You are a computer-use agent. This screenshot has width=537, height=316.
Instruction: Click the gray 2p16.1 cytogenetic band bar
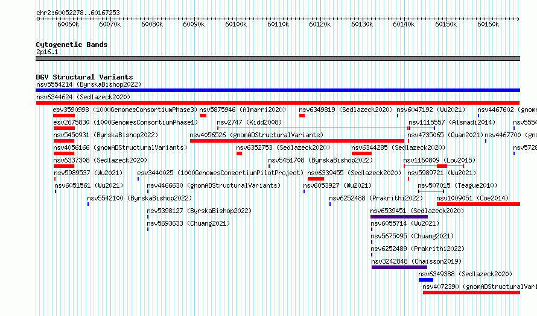pos(278,58)
